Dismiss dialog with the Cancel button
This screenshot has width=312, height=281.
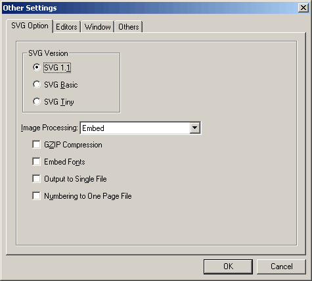click(281, 267)
